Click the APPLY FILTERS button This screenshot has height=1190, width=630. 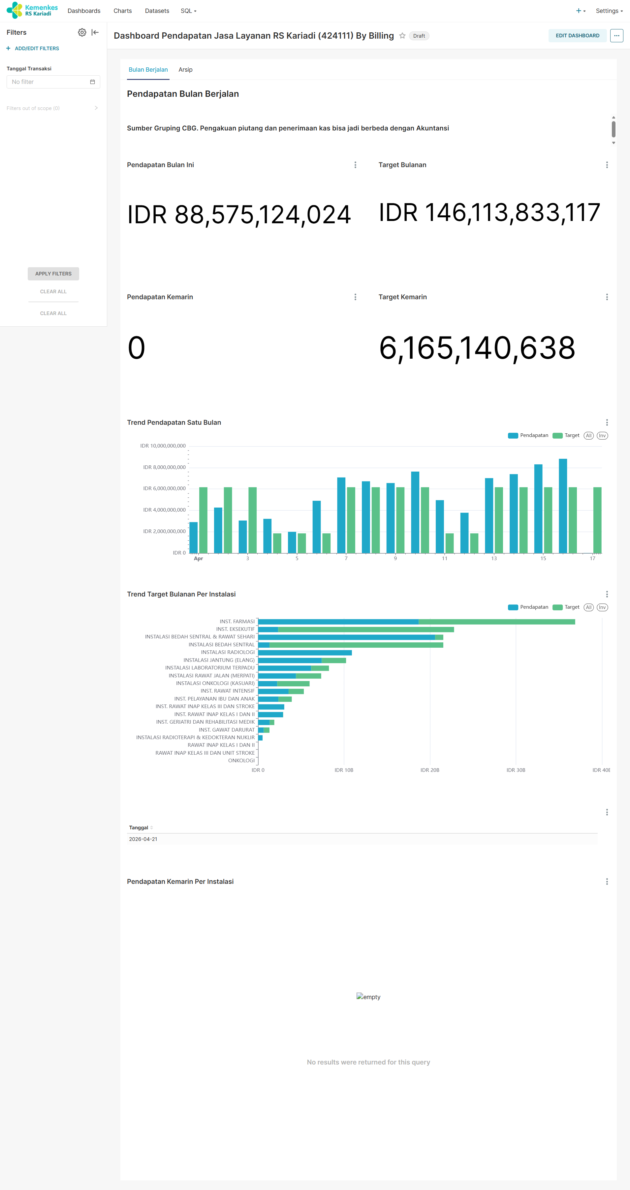(x=53, y=273)
